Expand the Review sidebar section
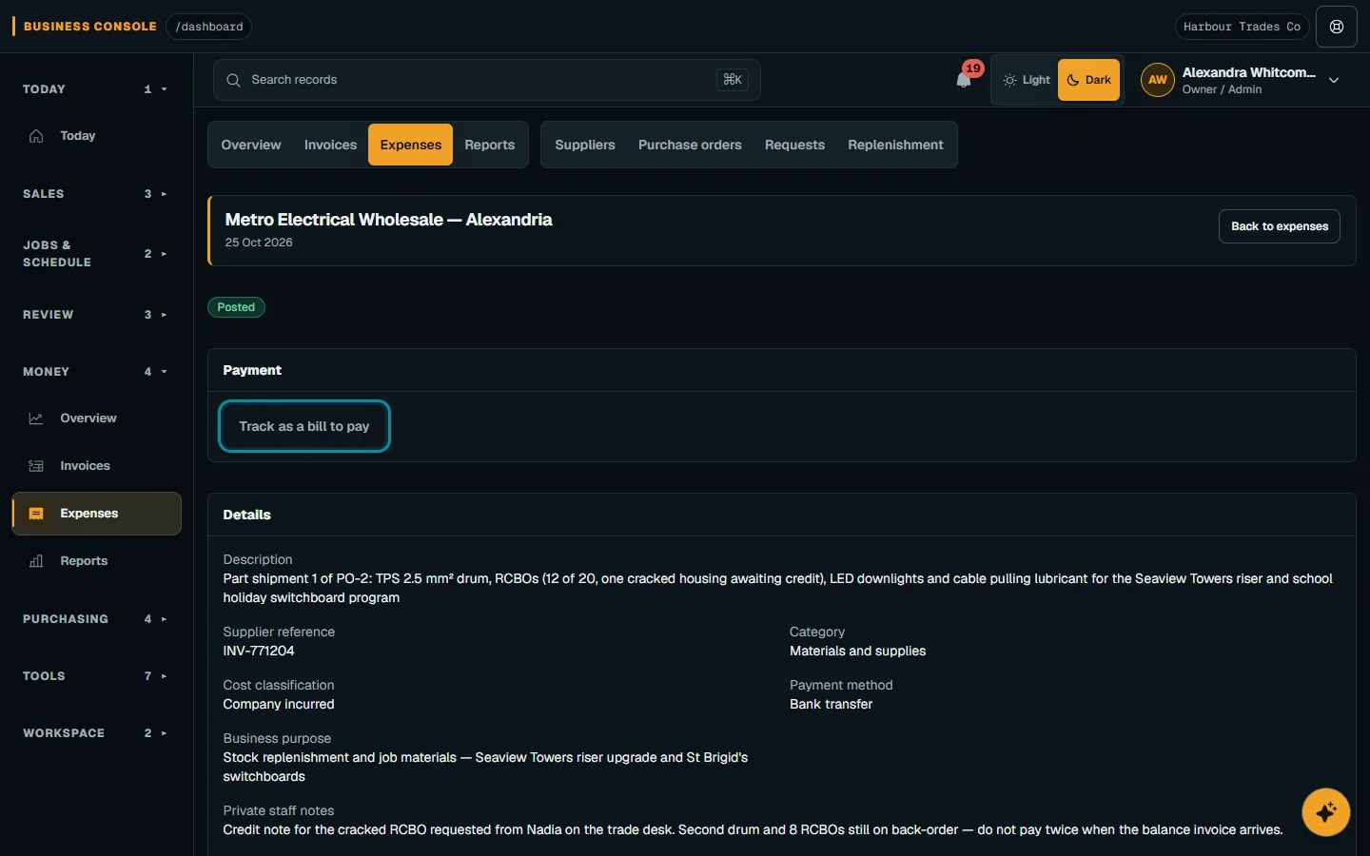 click(96, 315)
